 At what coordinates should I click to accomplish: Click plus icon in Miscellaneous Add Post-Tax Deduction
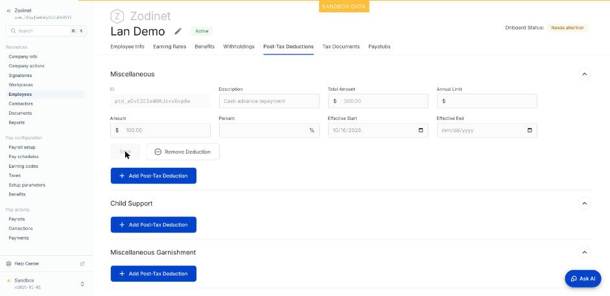click(122, 176)
